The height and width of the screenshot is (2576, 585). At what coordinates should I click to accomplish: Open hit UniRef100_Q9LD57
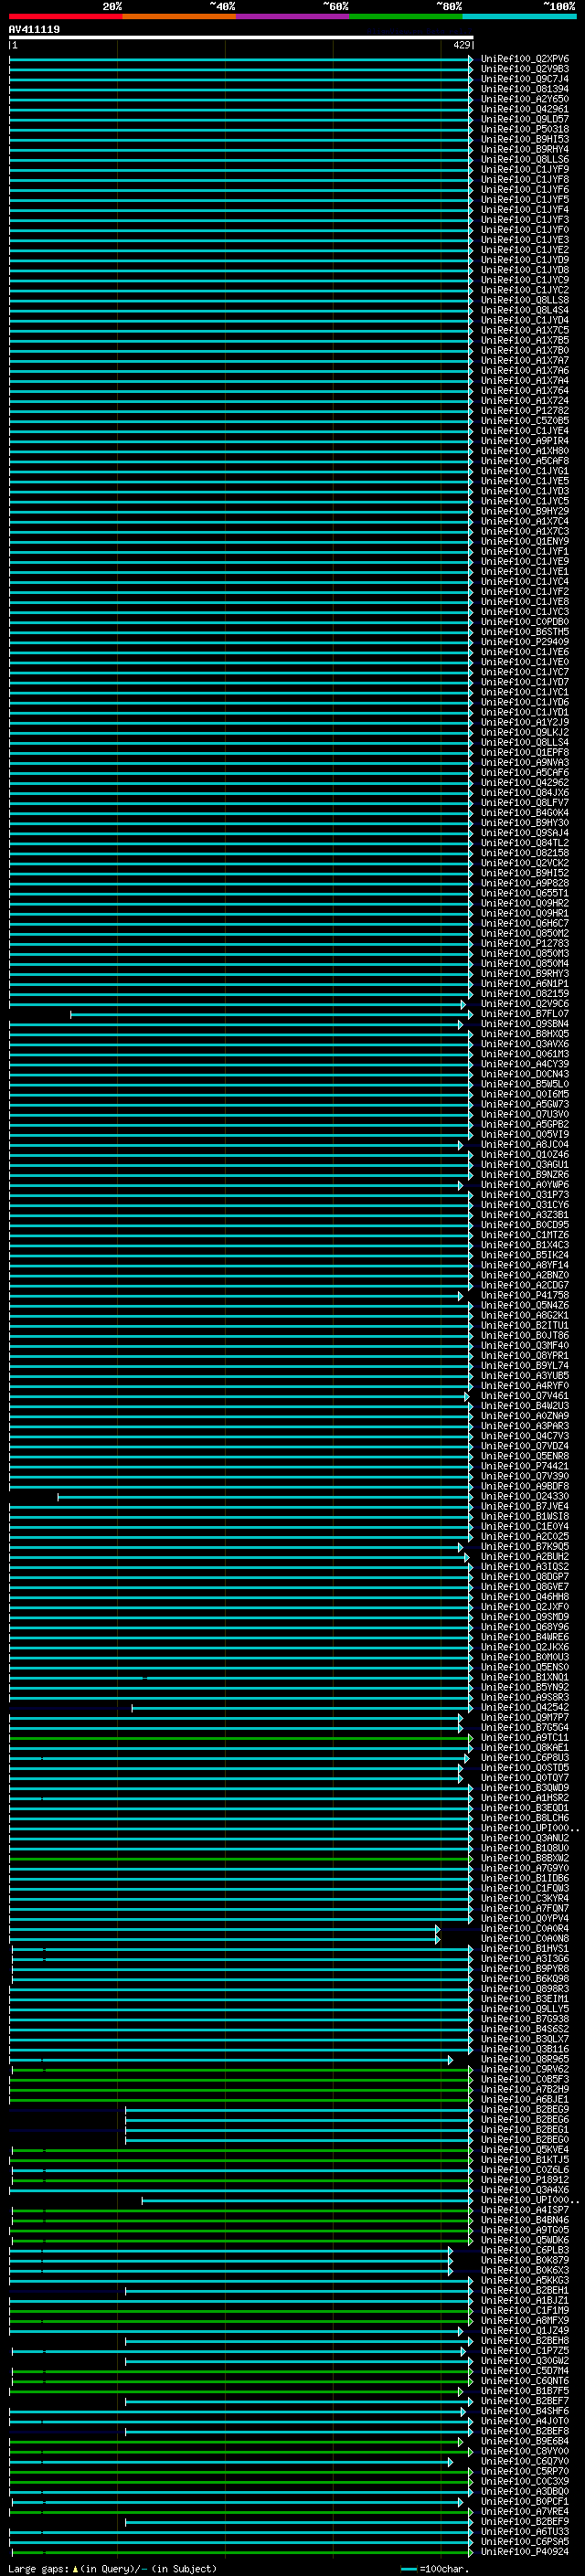click(525, 119)
